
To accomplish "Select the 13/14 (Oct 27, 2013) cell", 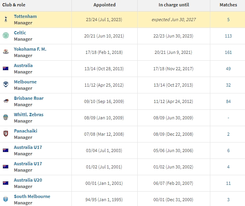I will (x=173, y=85).
